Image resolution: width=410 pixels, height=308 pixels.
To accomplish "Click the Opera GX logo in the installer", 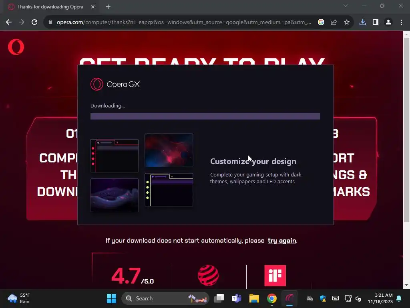I will coord(115,84).
